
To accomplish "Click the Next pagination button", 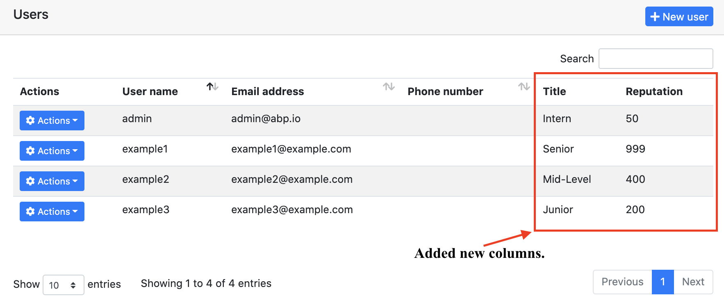I will pos(693,282).
